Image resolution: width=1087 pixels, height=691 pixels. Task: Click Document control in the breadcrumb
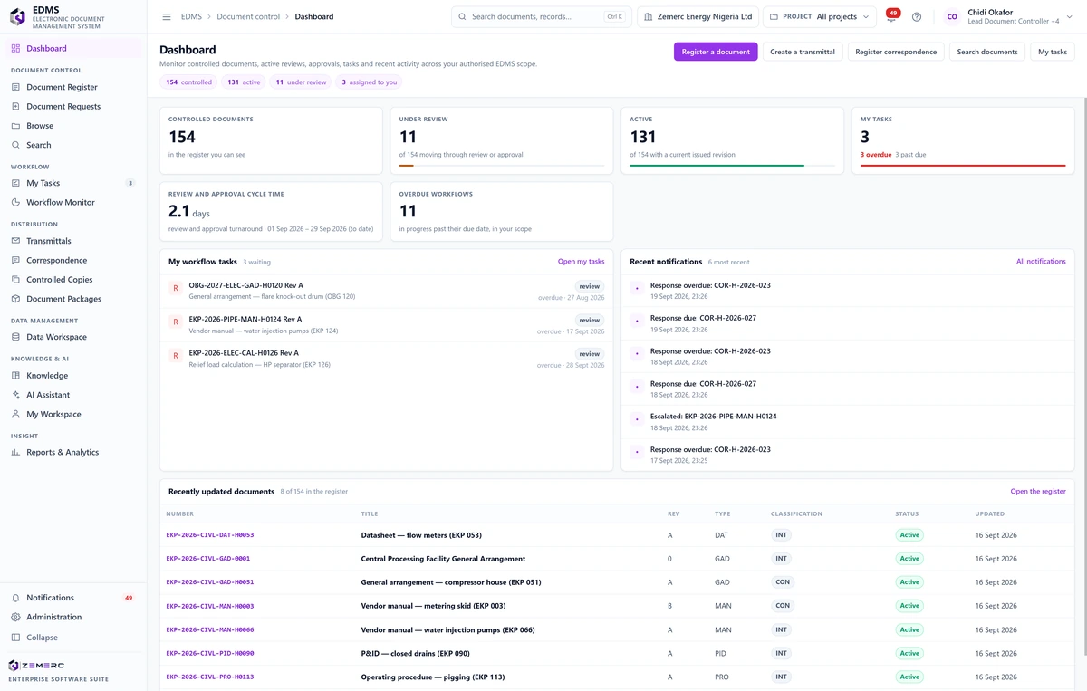click(247, 17)
